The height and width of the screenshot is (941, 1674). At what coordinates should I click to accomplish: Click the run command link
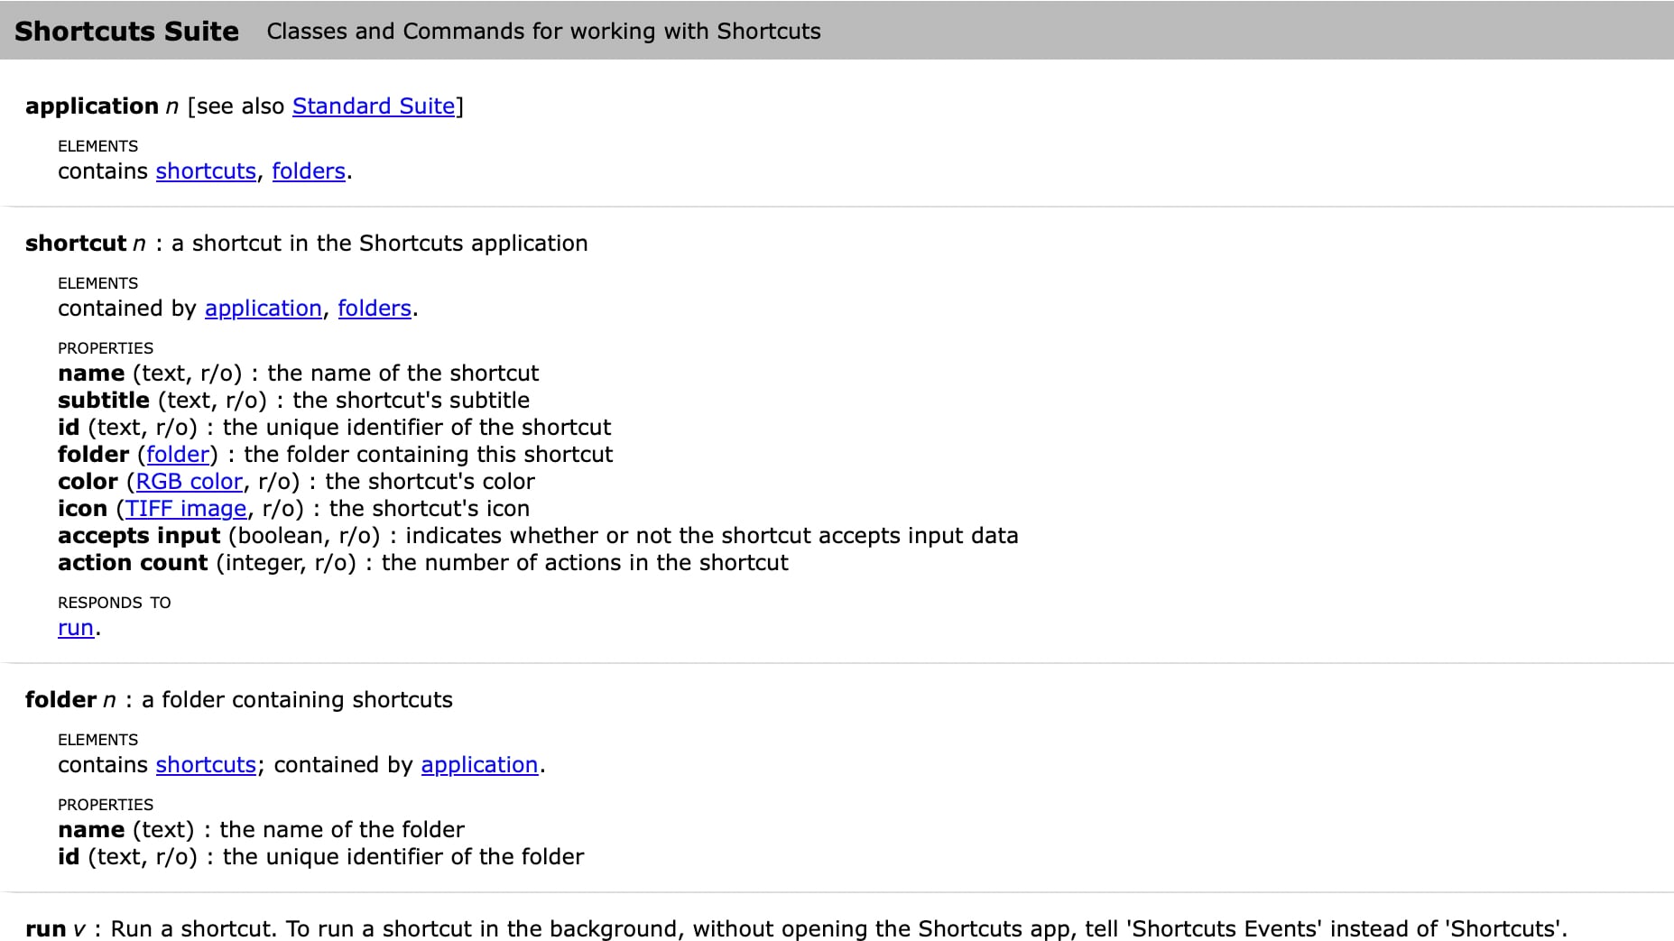(x=76, y=628)
